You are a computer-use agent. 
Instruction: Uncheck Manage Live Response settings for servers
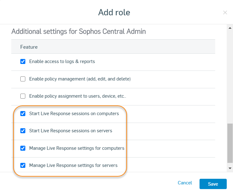point(23,165)
